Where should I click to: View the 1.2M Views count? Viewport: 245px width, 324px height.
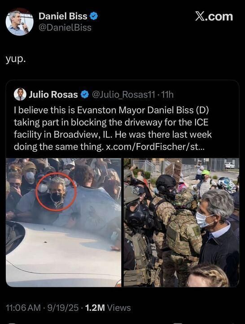tap(108, 308)
